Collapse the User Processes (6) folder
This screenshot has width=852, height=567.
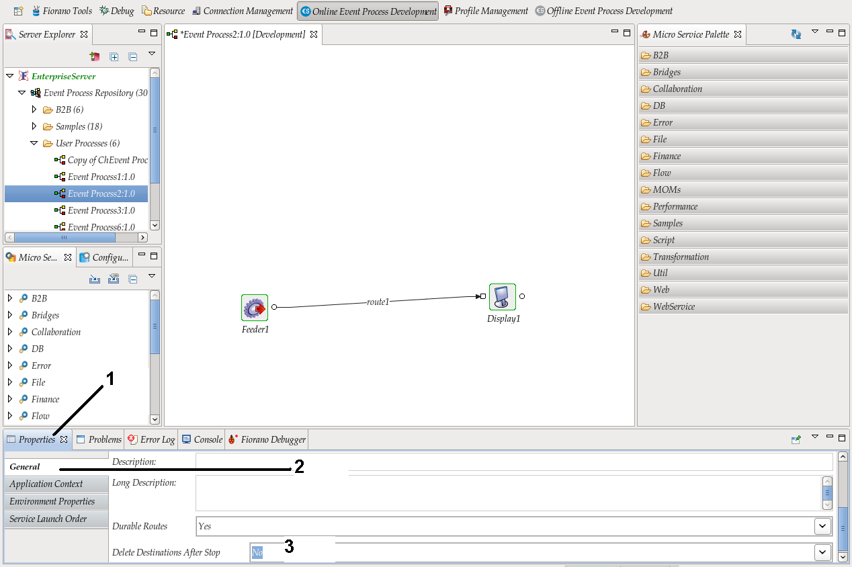(34, 143)
